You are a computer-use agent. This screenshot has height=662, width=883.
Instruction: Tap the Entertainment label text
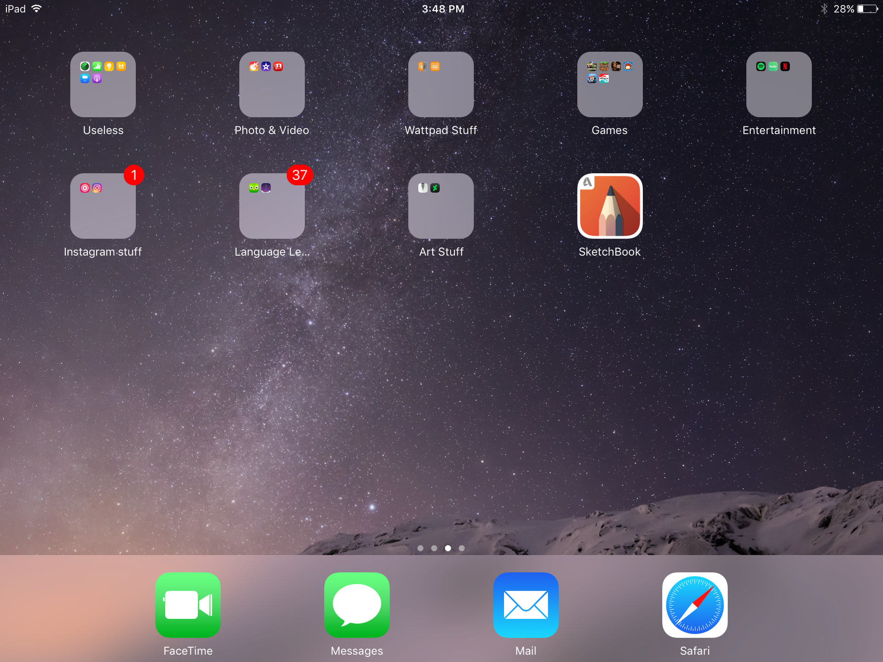click(779, 130)
